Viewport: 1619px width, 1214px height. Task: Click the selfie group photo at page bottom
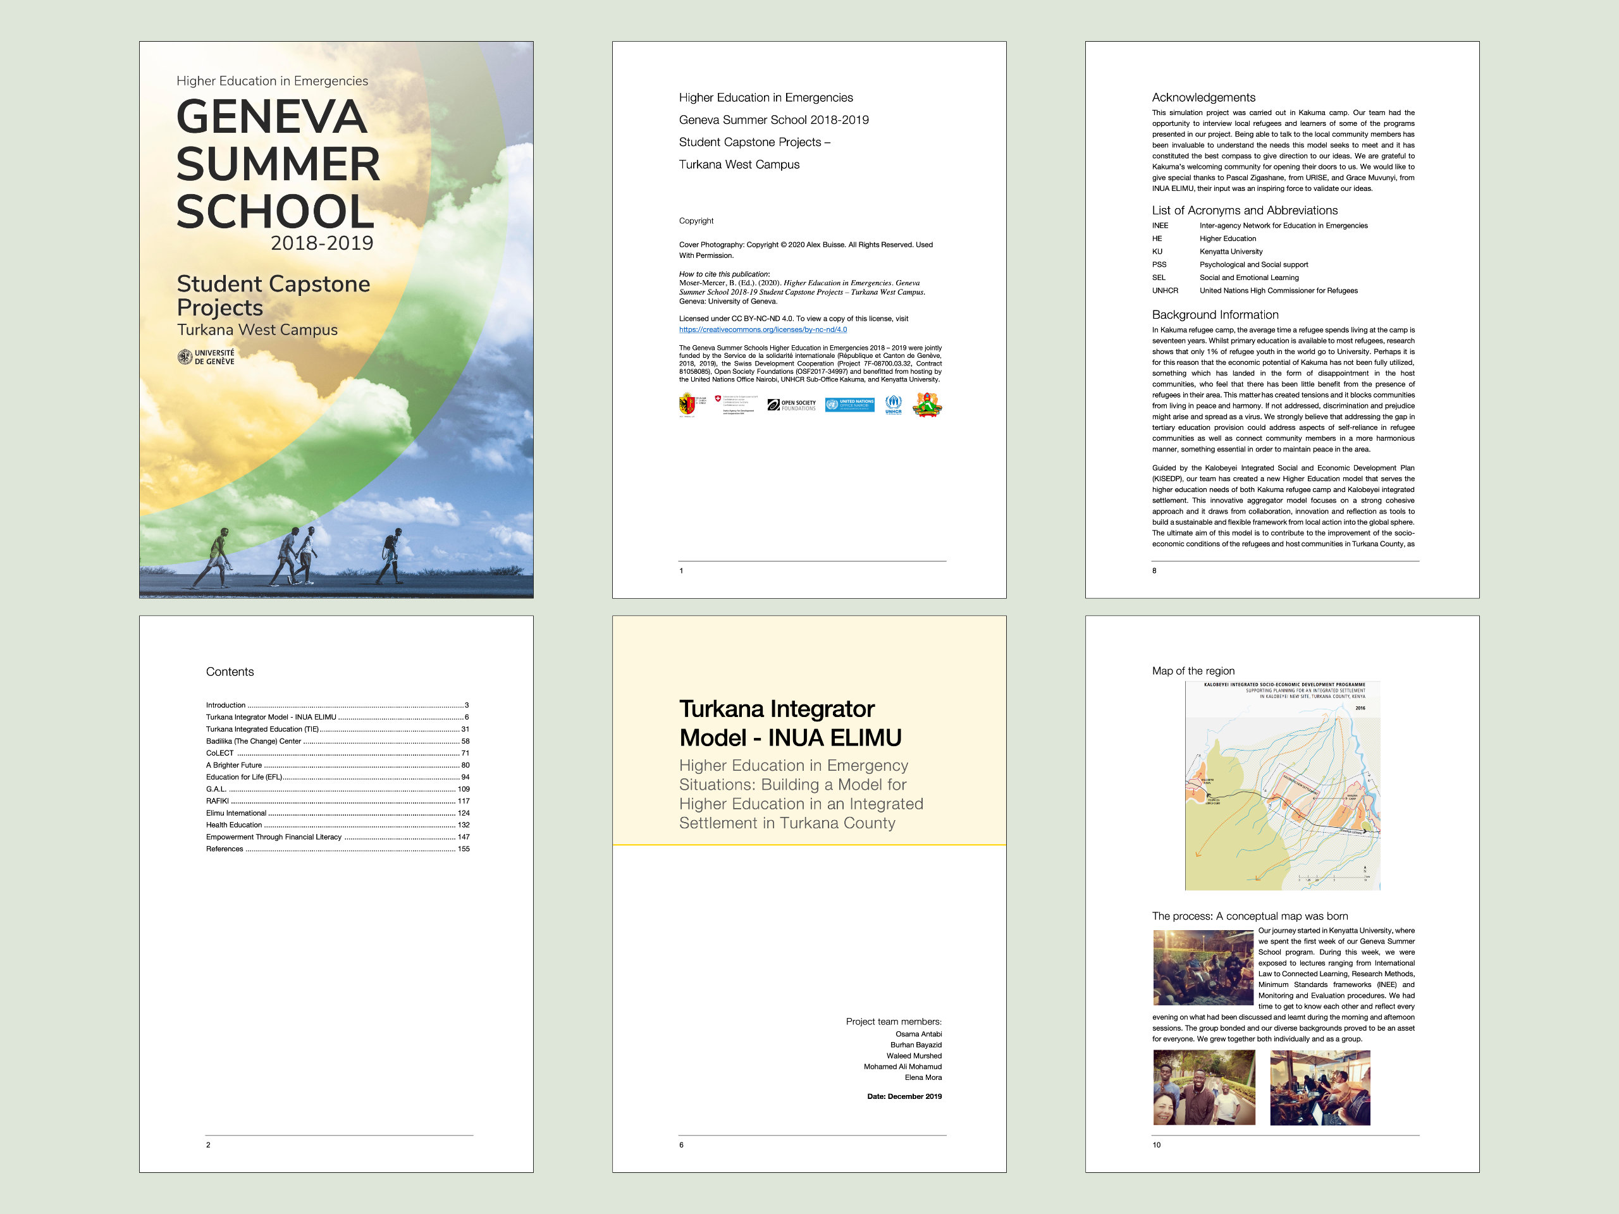pyautogui.click(x=1203, y=1088)
